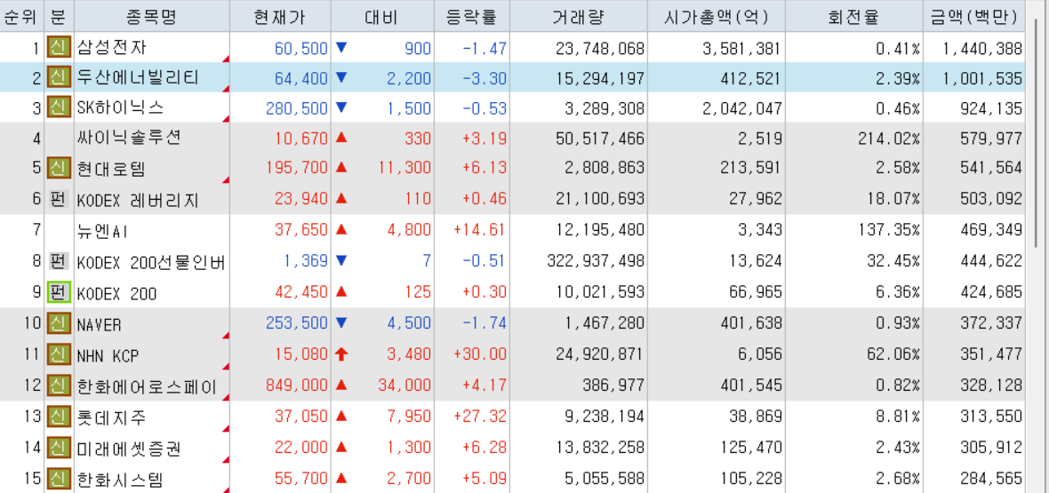Click the current price 42,450
1049x493 pixels.
click(301, 292)
